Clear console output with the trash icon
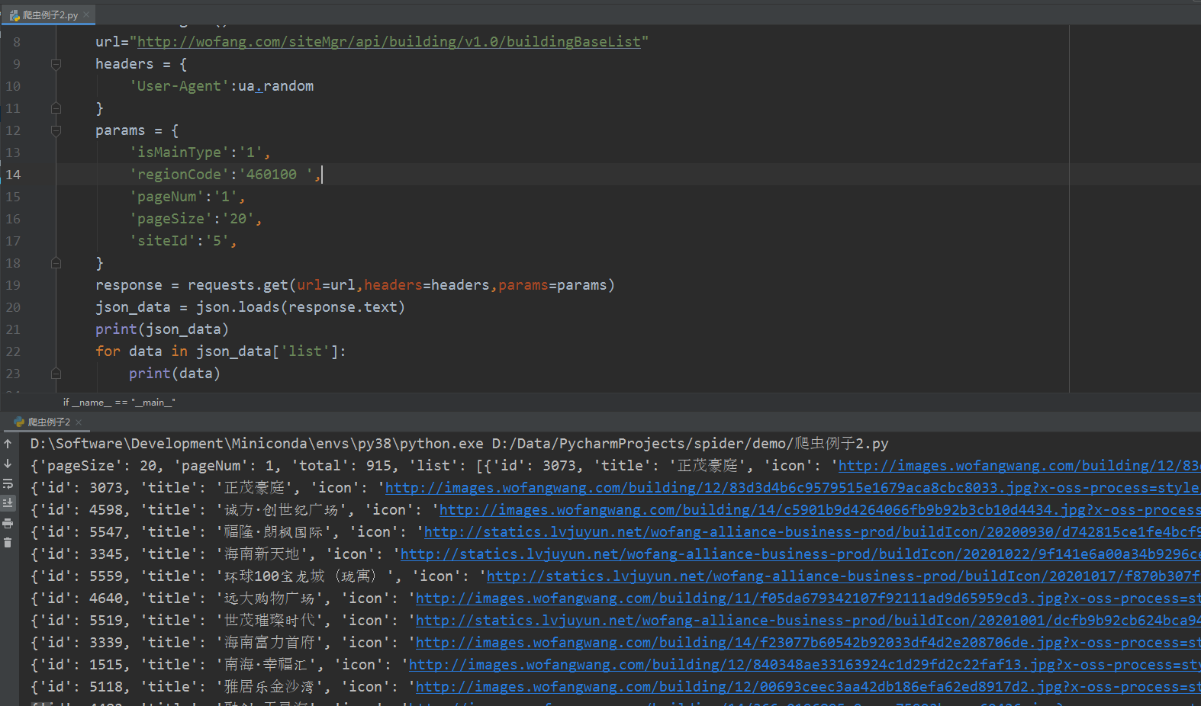The image size is (1201, 706). coord(8,543)
